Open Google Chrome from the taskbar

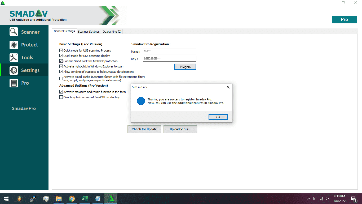pos(72,198)
